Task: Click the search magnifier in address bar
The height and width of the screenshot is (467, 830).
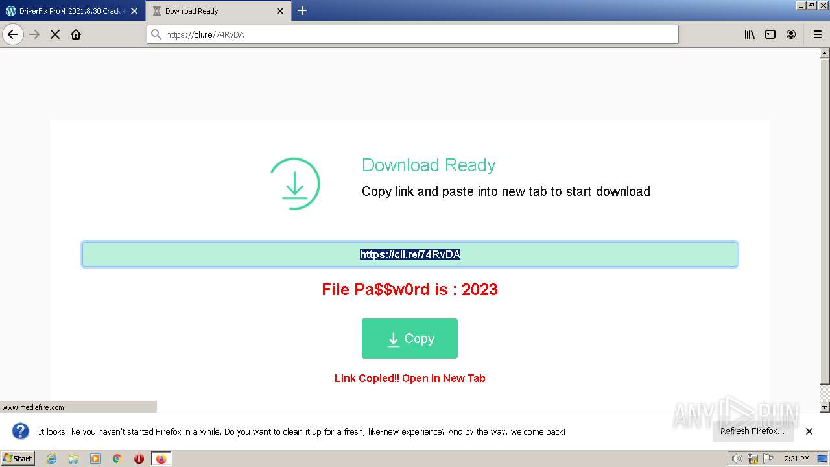Action: point(156,34)
